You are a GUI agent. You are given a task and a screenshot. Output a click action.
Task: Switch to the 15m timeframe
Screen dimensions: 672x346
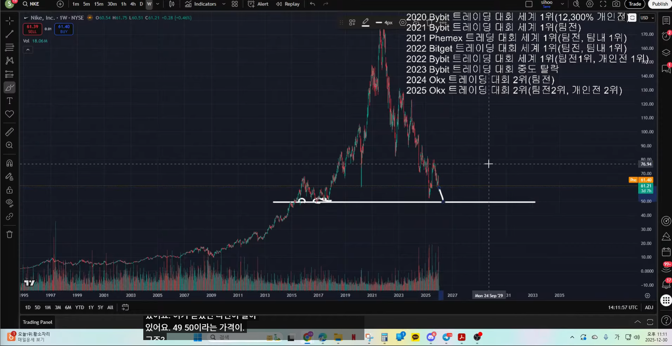(99, 4)
